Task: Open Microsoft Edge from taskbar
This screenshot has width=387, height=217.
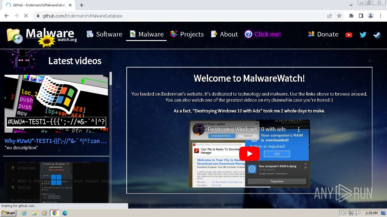Action: pyautogui.click(x=65, y=213)
